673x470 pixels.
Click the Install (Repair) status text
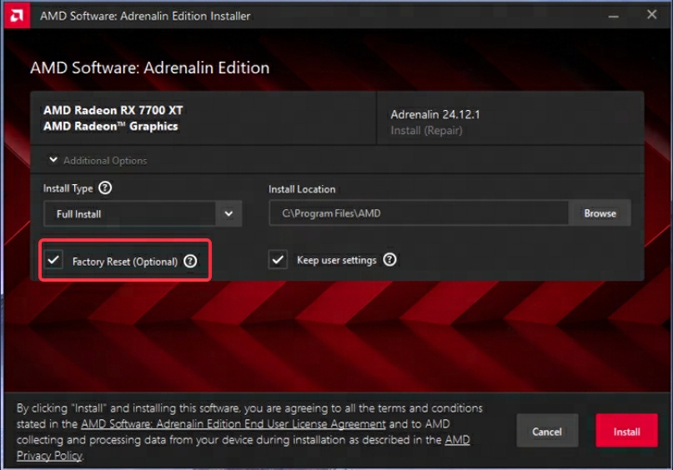click(x=426, y=130)
